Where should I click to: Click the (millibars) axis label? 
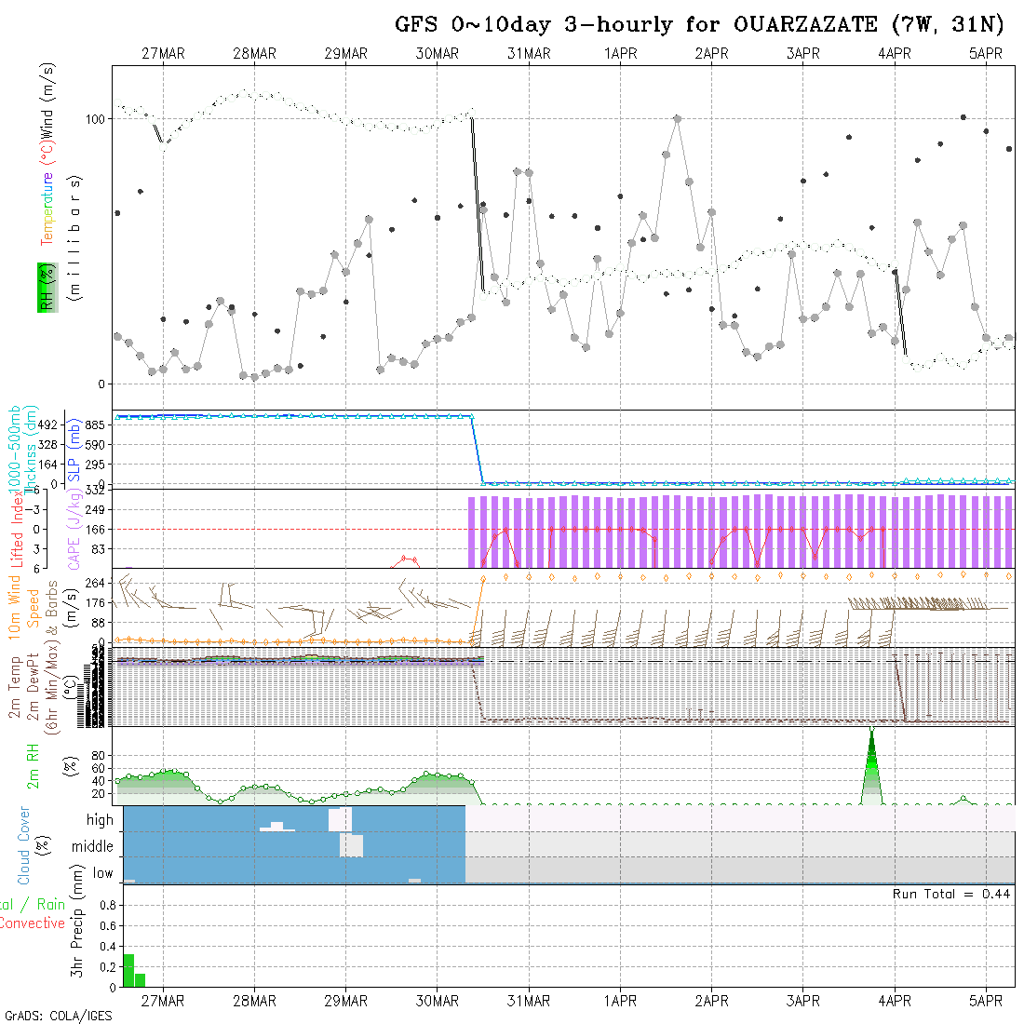[75, 238]
